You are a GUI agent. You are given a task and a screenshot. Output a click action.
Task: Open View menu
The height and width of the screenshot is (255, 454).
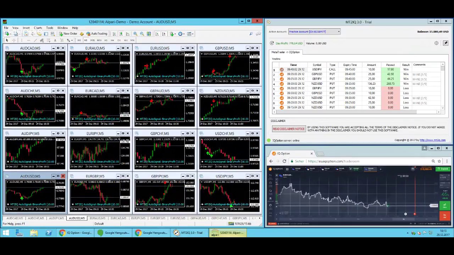[15, 28]
